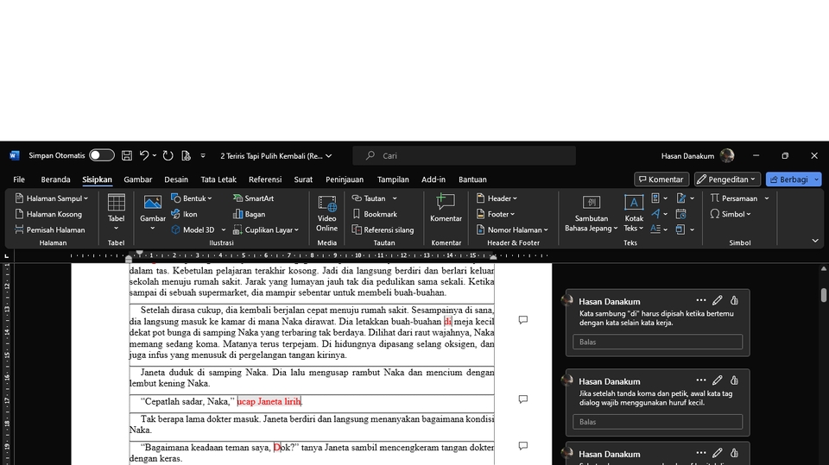This screenshot has width=829, height=465.
Task: Open the Footer dropdown
Action: pos(496,214)
